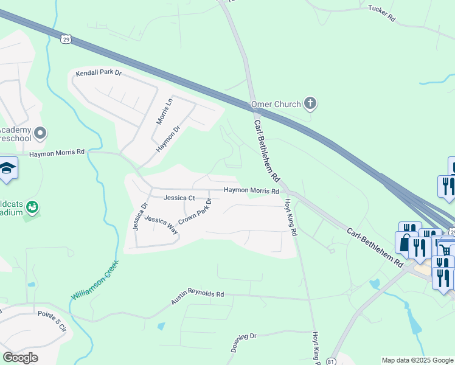Screen dimensions: 455x365
Task: Click the Map data ©2025 Google attribution
Action: pyautogui.click(x=417, y=360)
